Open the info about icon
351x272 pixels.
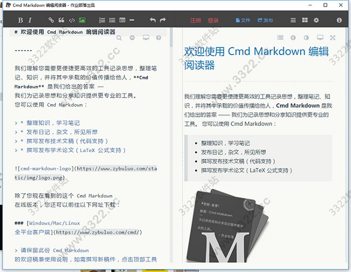coord(339,21)
